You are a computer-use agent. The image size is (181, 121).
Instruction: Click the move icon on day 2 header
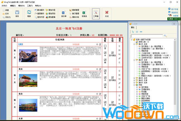tap(97, 69)
